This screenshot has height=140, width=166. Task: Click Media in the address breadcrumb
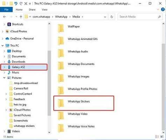coord(76,17)
